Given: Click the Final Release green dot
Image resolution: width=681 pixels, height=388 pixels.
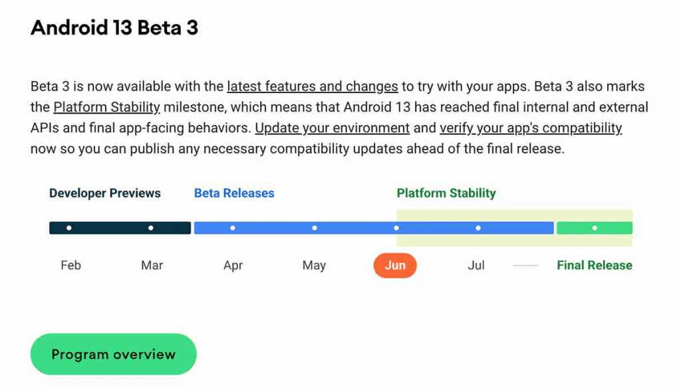Looking at the screenshot, I should [595, 228].
